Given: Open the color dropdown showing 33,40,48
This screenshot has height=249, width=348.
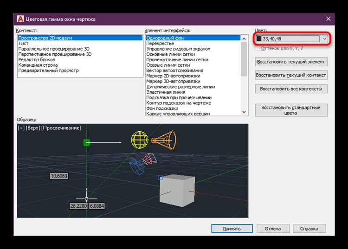Looking at the screenshot, I should [292, 38].
